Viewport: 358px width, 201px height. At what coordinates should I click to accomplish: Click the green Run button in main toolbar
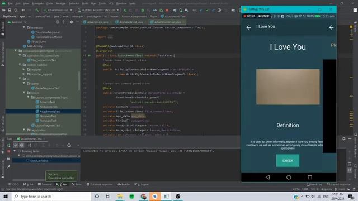(x=125, y=10)
